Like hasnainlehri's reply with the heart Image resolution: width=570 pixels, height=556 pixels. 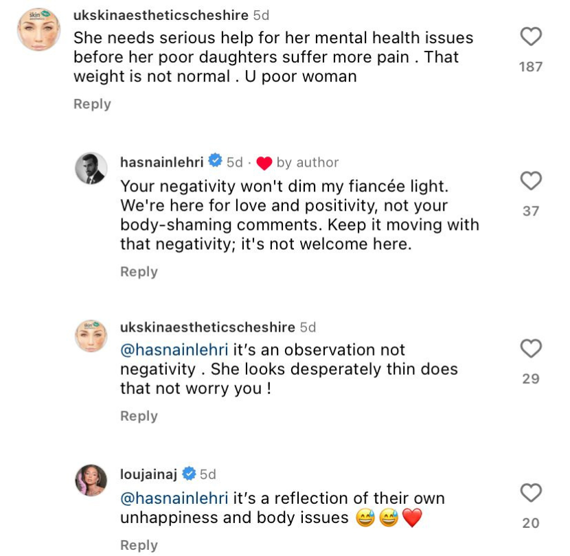coord(531,181)
